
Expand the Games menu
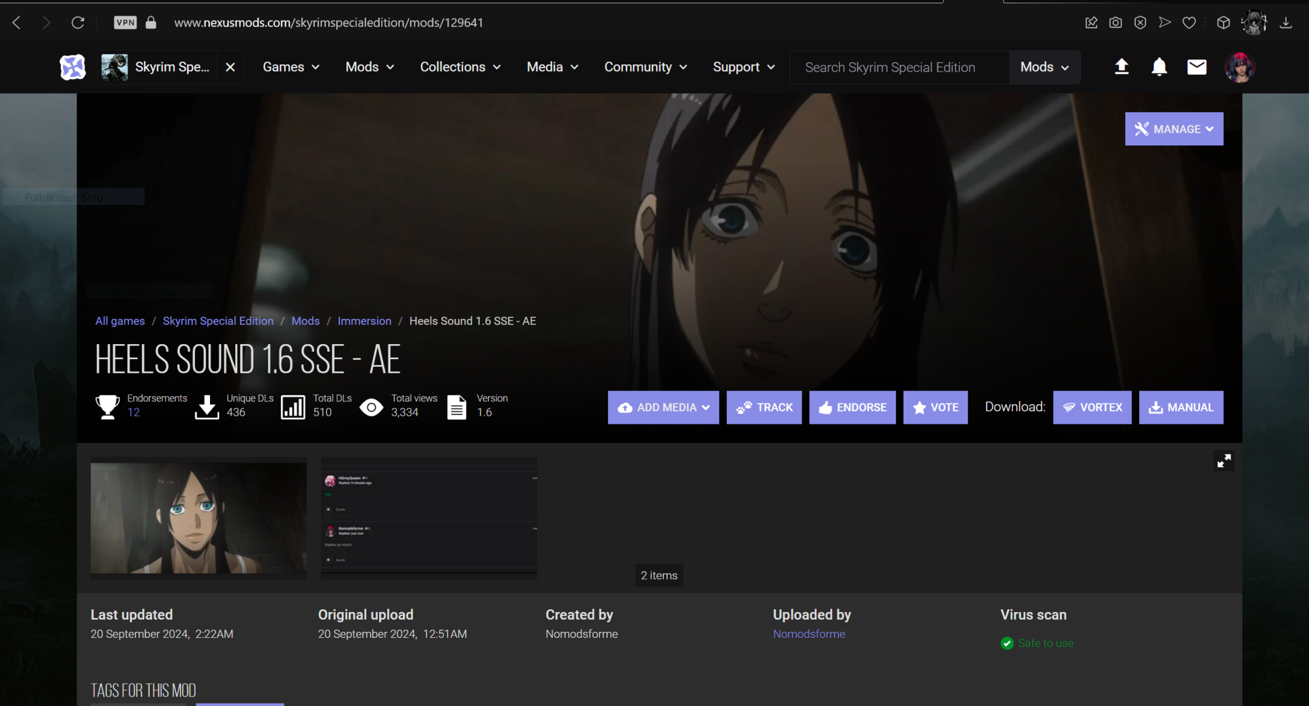291,67
